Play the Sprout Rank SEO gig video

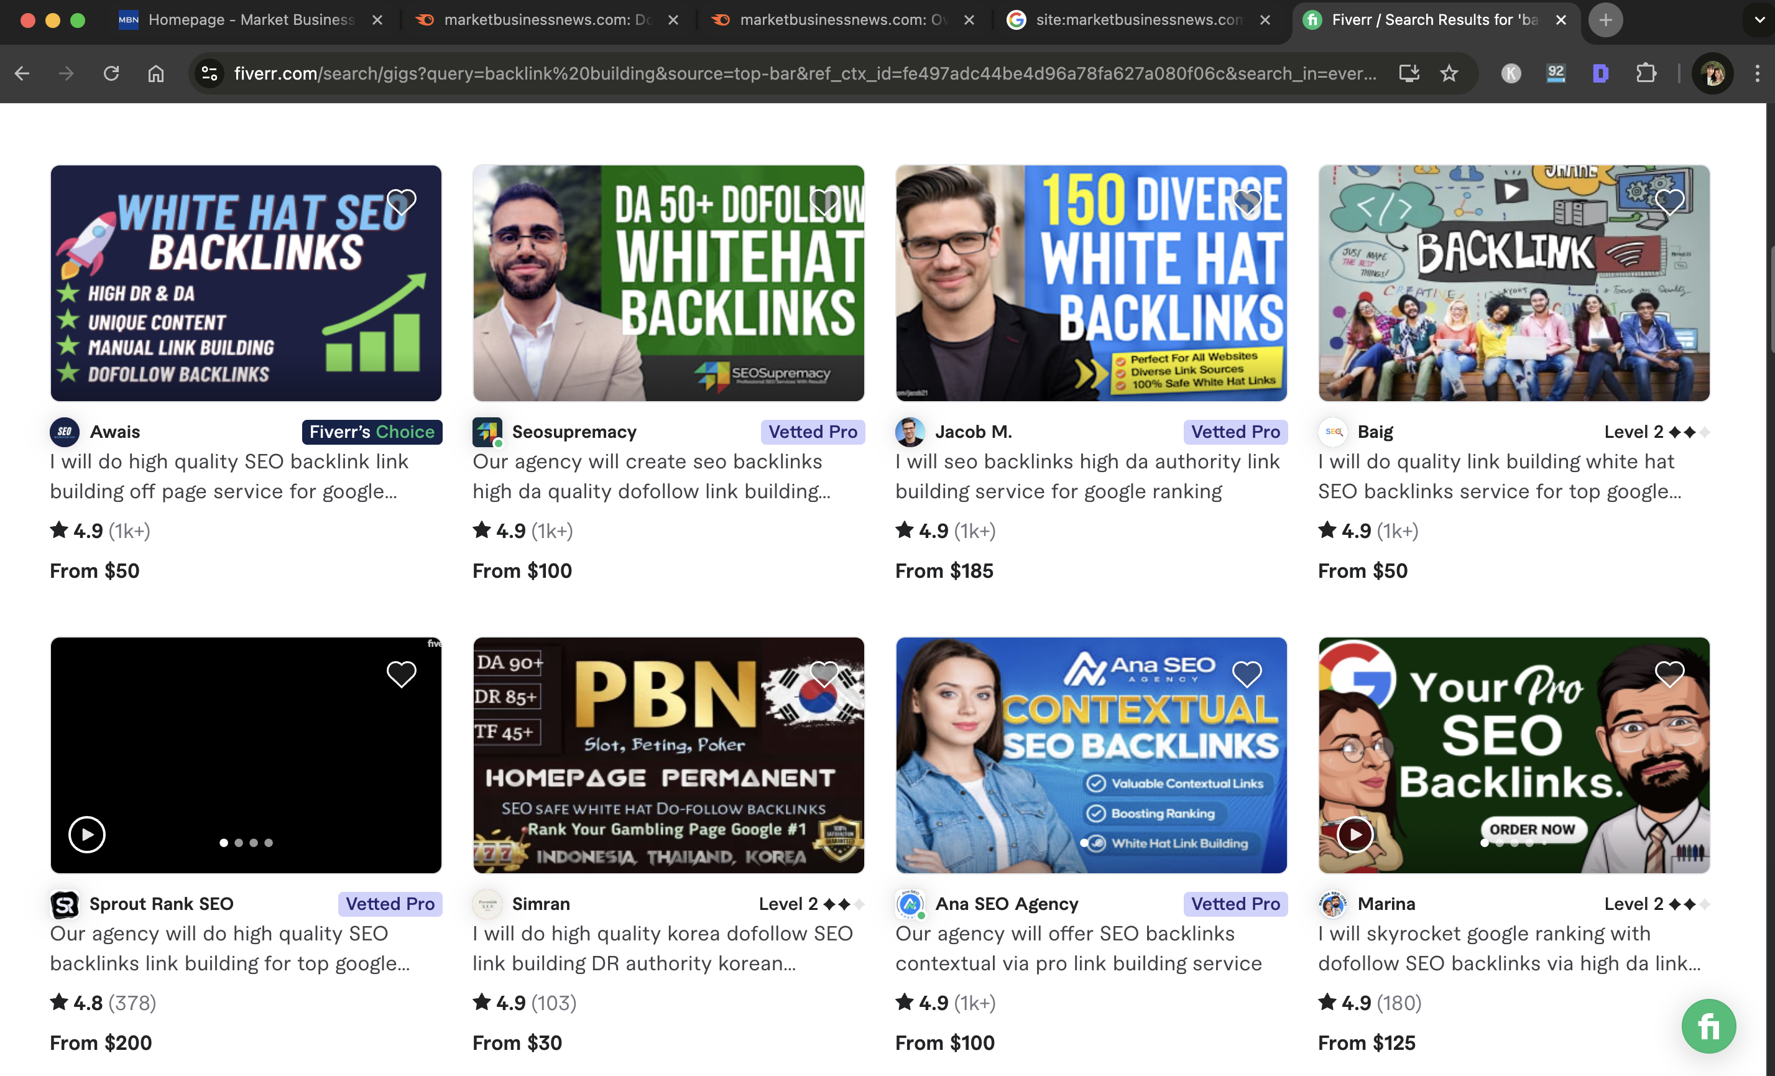point(86,834)
